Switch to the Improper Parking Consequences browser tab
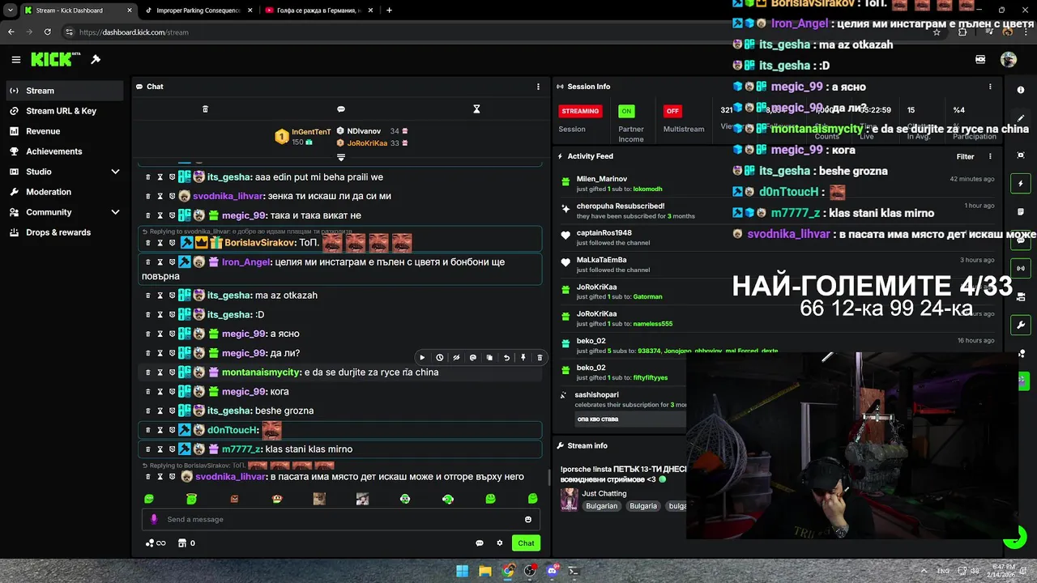Viewport: 1037px width, 583px height. point(198,11)
